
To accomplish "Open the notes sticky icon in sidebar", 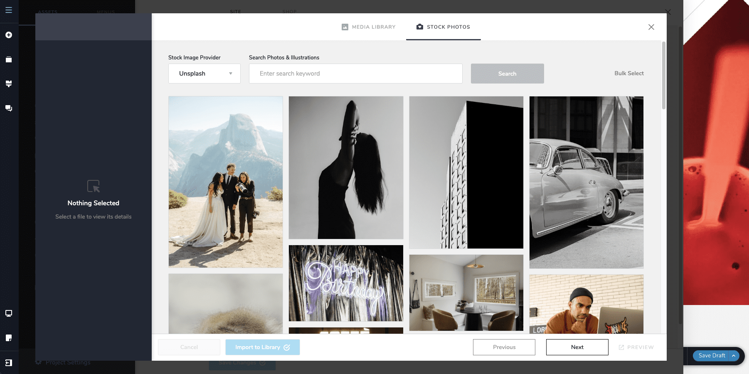I will tap(9, 338).
